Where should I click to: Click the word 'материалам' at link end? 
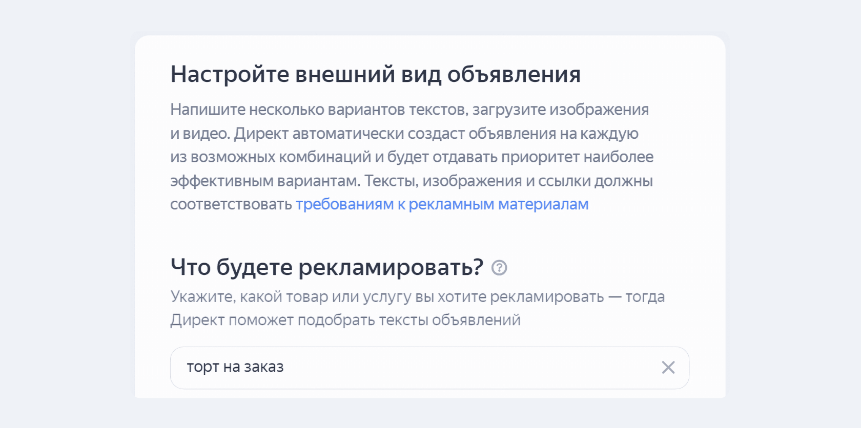click(x=543, y=204)
